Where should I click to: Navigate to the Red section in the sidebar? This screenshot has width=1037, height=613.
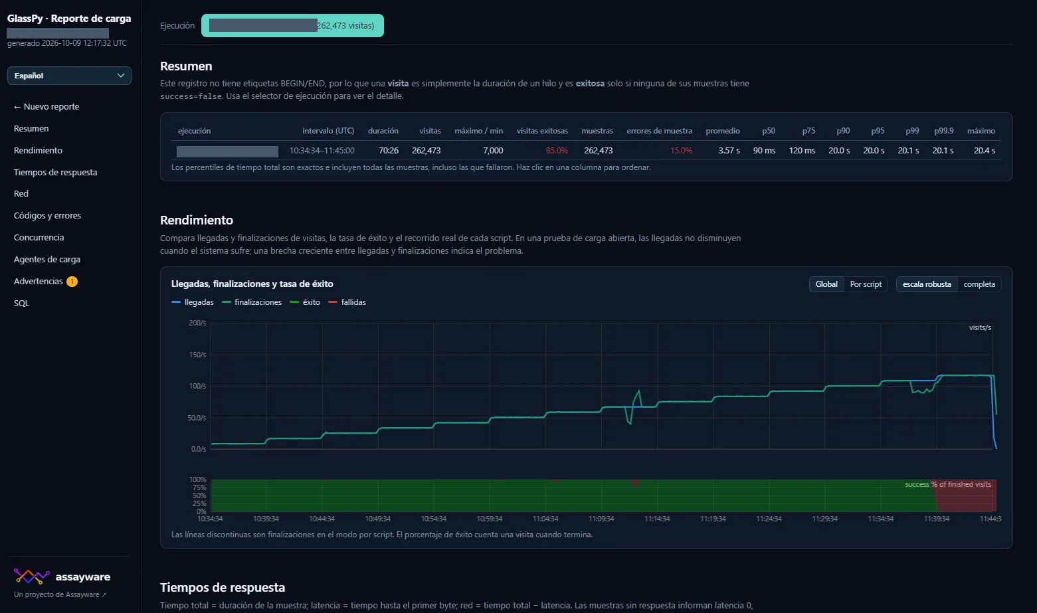point(21,194)
